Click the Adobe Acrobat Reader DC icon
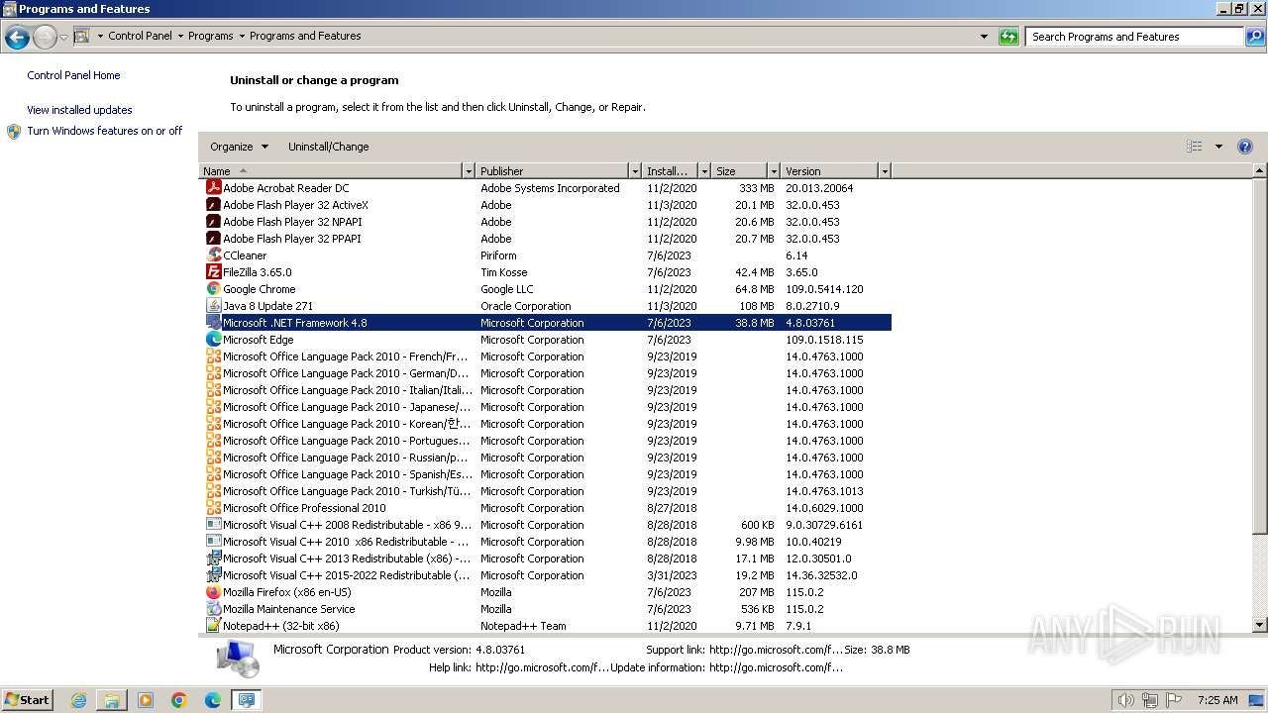The width and height of the screenshot is (1268, 713). [213, 187]
